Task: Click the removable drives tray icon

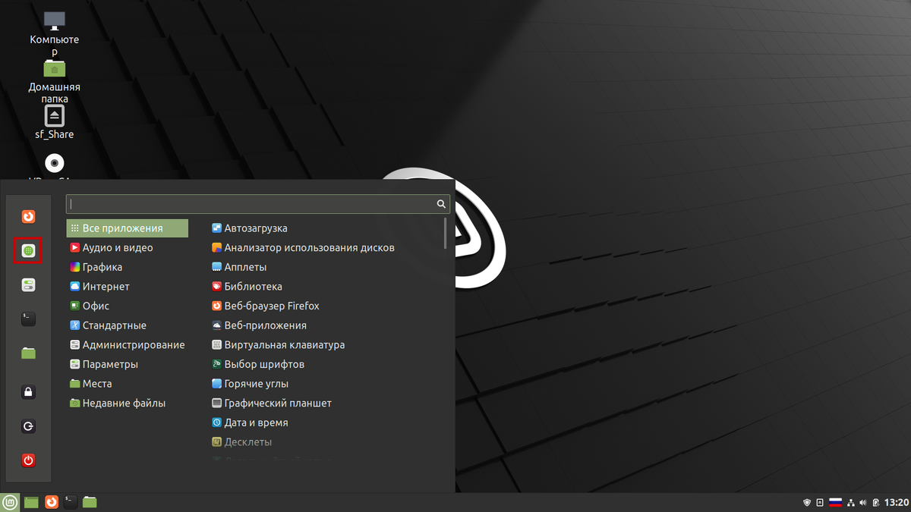Action: point(820,502)
